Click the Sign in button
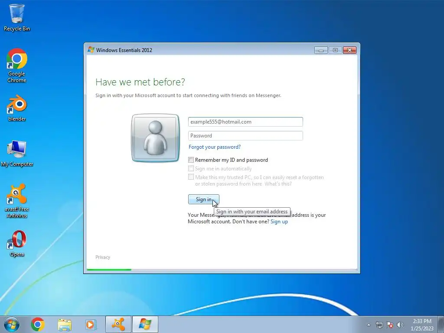Viewport: 444px width, 333px height. 204,199
